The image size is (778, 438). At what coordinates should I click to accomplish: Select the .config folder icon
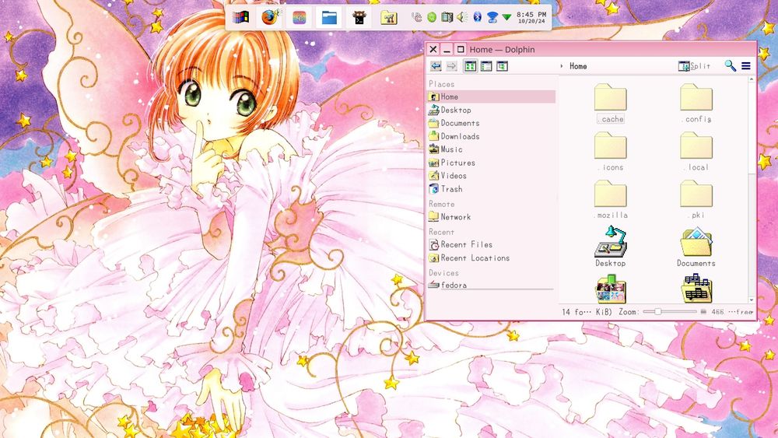pyautogui.click(x=696, y=97)
